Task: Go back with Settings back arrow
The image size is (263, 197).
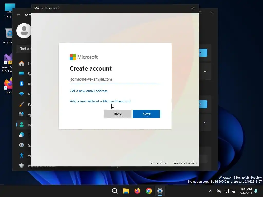Action: click(18, 15)
